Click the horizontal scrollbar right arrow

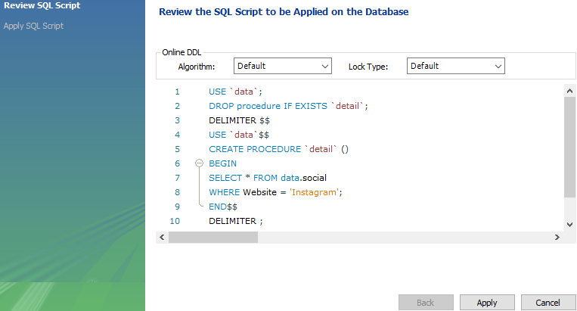557,238
